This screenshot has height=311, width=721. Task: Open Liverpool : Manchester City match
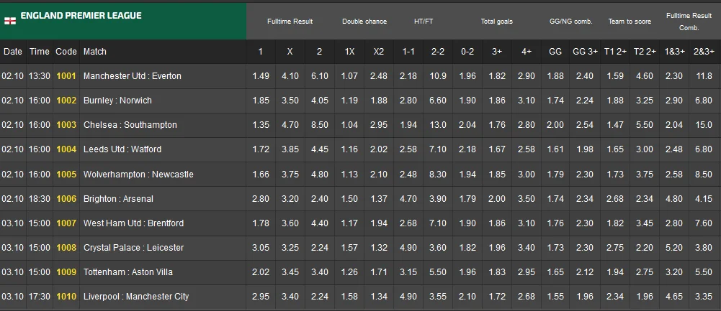point(136,297)
